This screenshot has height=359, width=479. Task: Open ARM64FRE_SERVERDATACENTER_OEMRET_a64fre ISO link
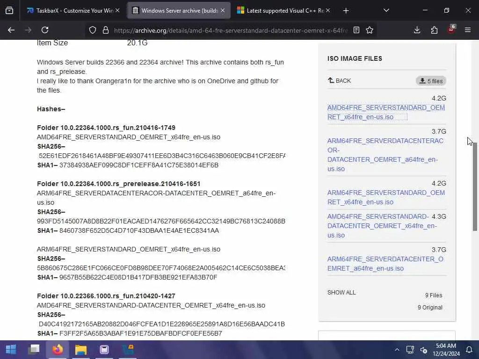385,264
